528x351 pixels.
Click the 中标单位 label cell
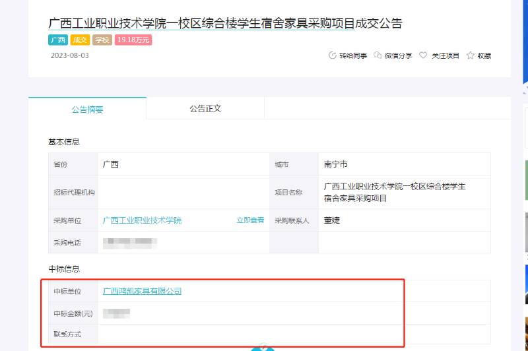point(73,291)
